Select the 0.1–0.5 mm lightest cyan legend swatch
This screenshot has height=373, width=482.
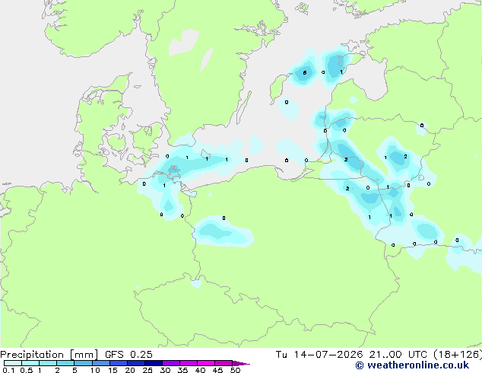tap(13, 363)
